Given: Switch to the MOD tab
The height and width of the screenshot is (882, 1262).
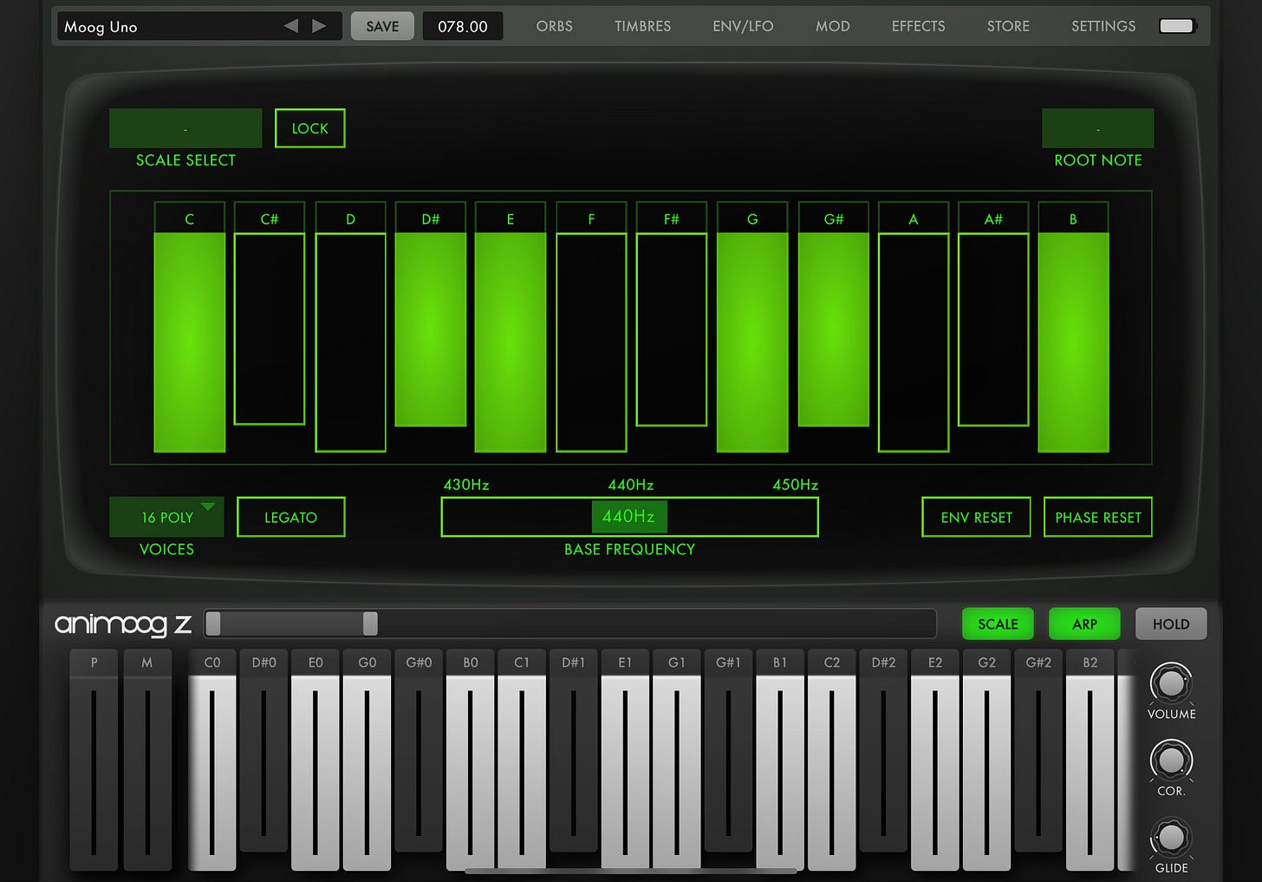Looking at the screenshot, I should point(833,26).
